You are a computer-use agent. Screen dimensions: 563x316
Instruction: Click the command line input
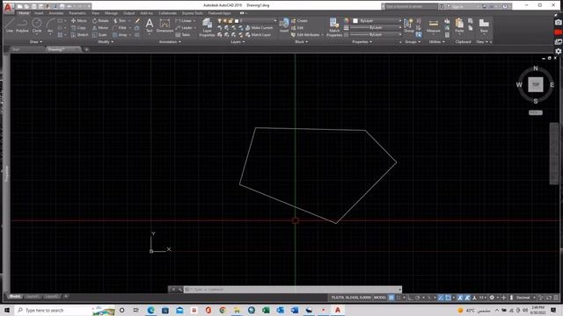[x=293, y=289]
